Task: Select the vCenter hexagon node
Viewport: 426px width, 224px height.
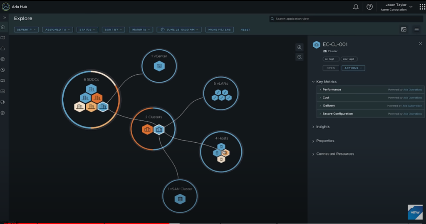Action: [159, 66]
